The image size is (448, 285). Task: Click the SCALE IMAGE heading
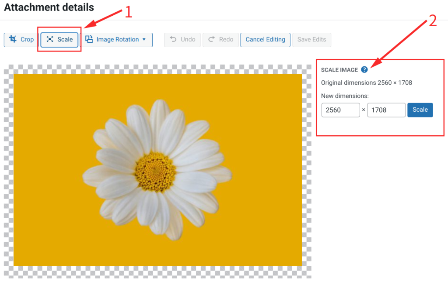click(x=339, y=70)
